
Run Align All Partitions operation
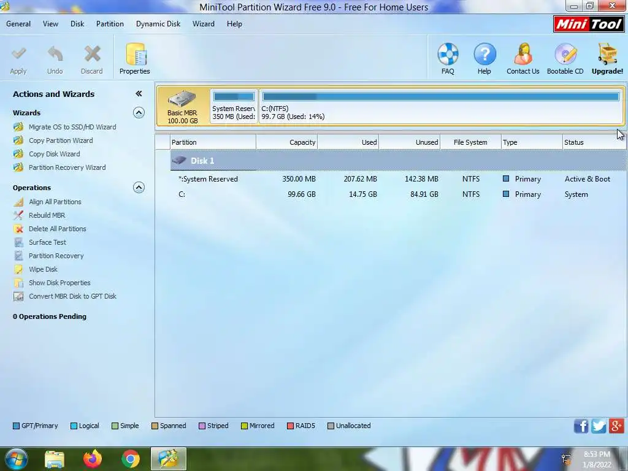[x=55, y=202]
